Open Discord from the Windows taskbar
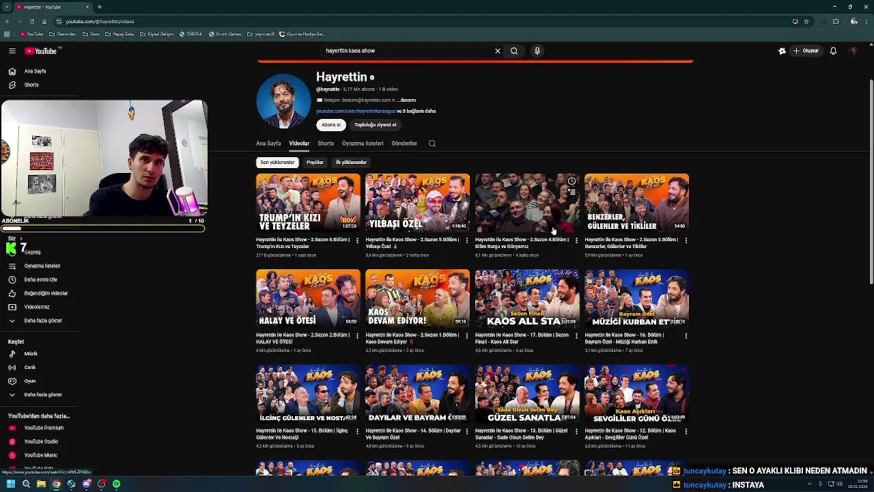The height and width of the screenshot is (492, 874). click(86, 484)
